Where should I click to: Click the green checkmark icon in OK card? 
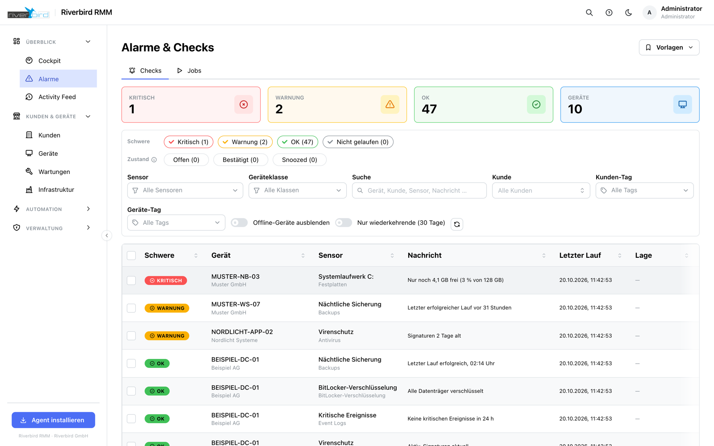click(x=536, y=104)
